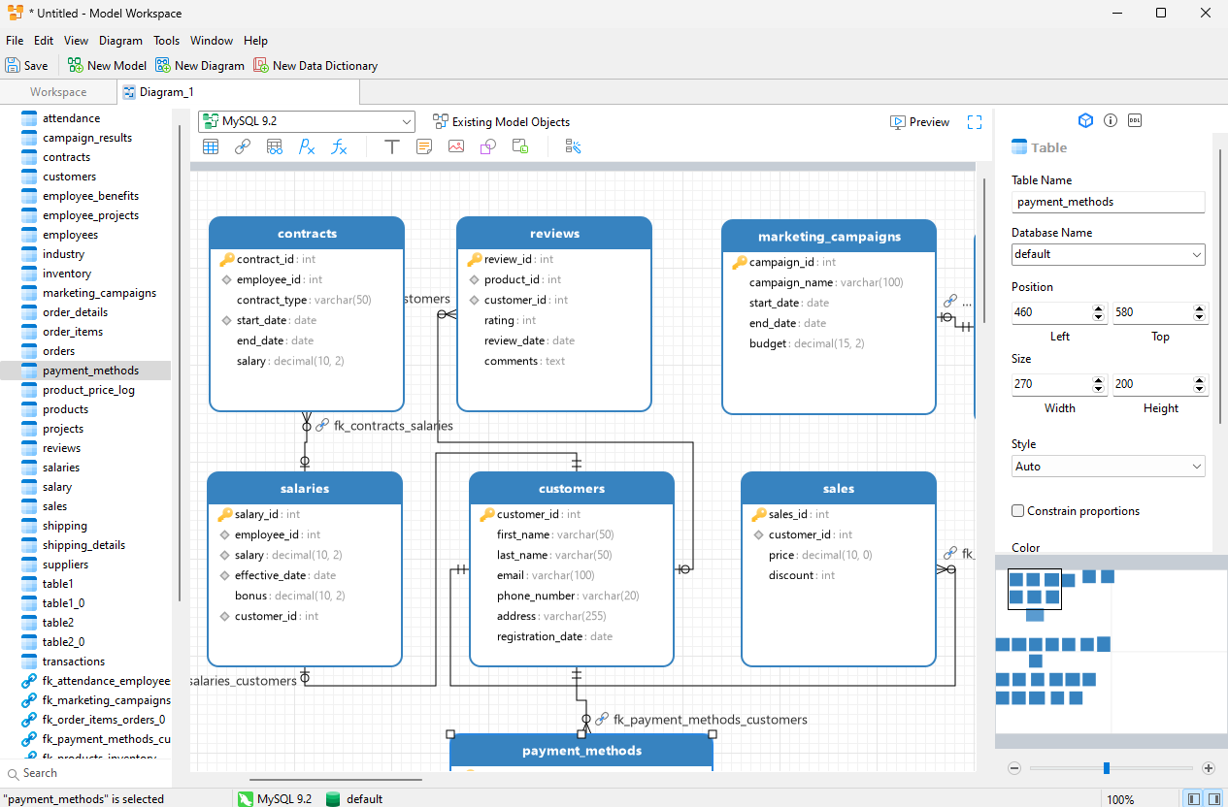The image size is (1228, 807).
Task: Select the orders table in list
Action: pyautogui.click(x=85, y=351)
